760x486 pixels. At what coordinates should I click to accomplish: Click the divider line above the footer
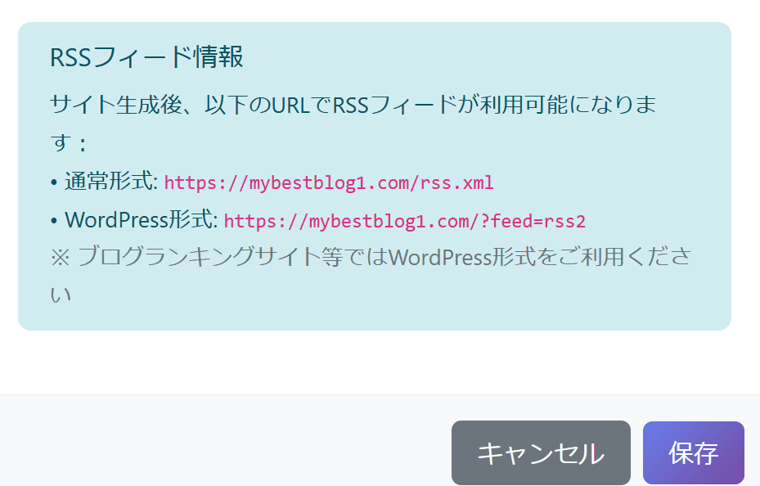point(380,394)
